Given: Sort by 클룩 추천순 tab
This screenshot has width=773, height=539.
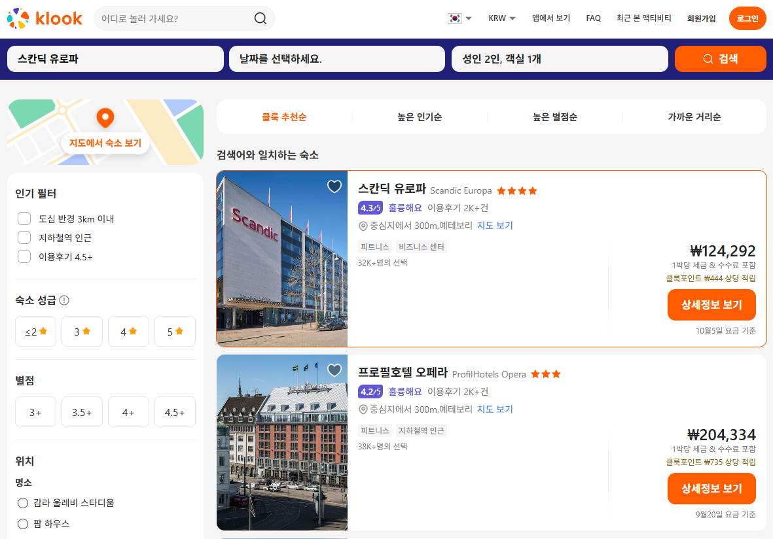Looking at the screenshot, I should [x=284, y=117].
